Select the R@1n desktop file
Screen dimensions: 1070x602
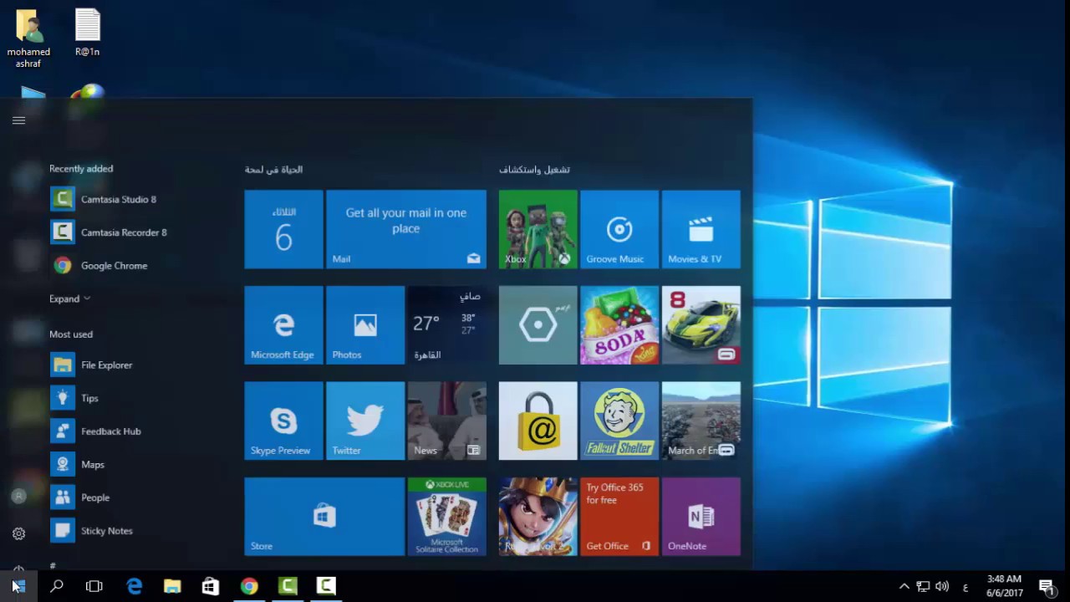(x=88, y=33)
